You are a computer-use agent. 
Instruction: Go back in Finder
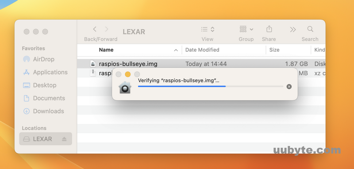[95, 29]
